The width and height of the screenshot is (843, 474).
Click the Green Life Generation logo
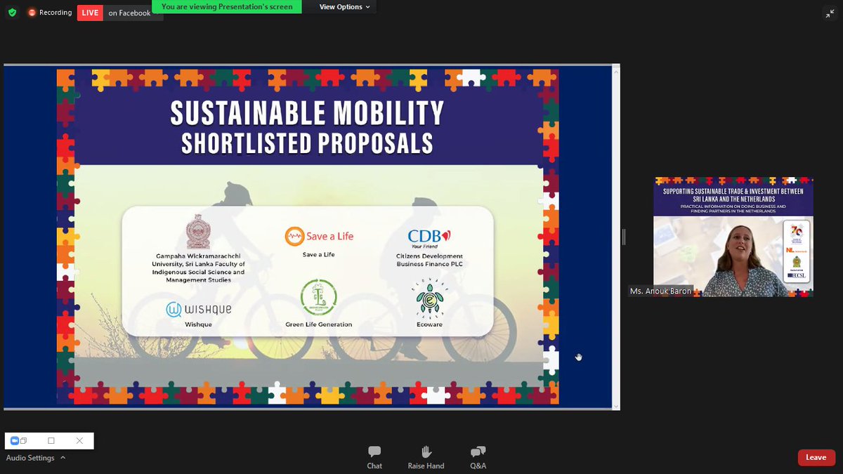click(x=319, y=298)
